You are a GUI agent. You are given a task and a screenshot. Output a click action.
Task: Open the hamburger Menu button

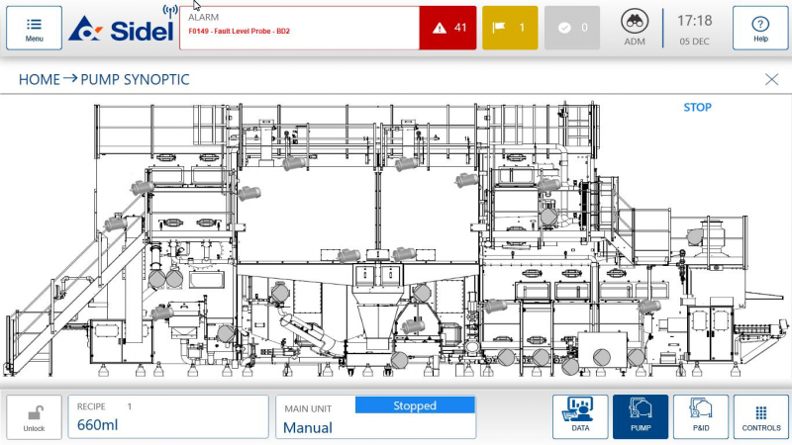click(34, 28)
